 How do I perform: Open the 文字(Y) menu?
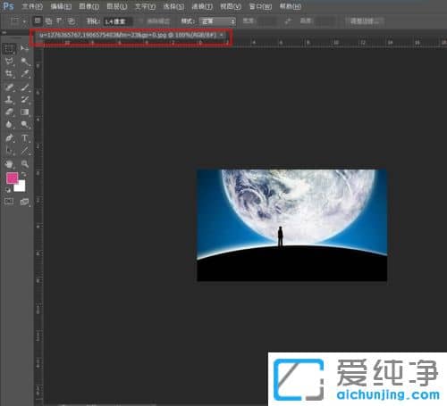pyautogui.click(x=145, y=6)
